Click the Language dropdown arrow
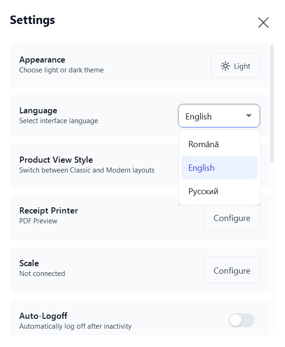The height and width of the screenshot is (347, 285). pyautogui.click(x=249, y=116)
